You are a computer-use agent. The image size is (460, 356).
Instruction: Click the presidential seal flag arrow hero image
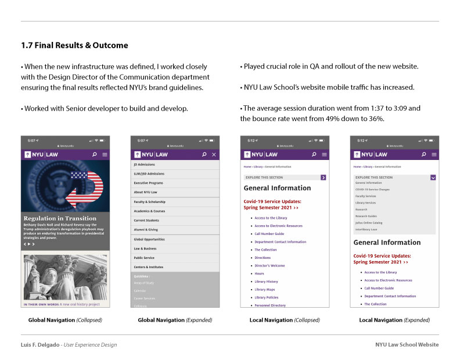65,186
